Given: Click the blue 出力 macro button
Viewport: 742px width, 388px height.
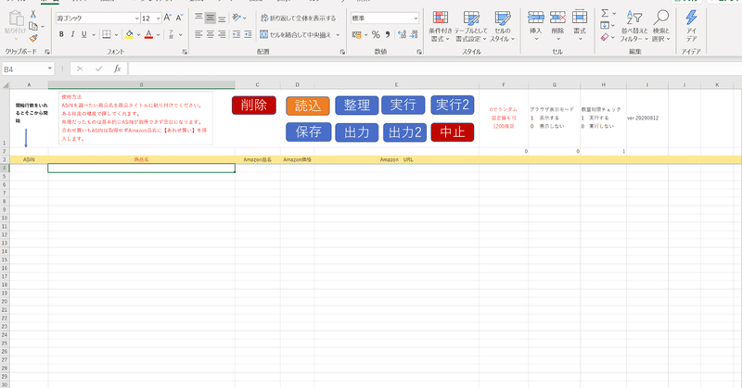Looking at the screenshot, I should point(356,132).
